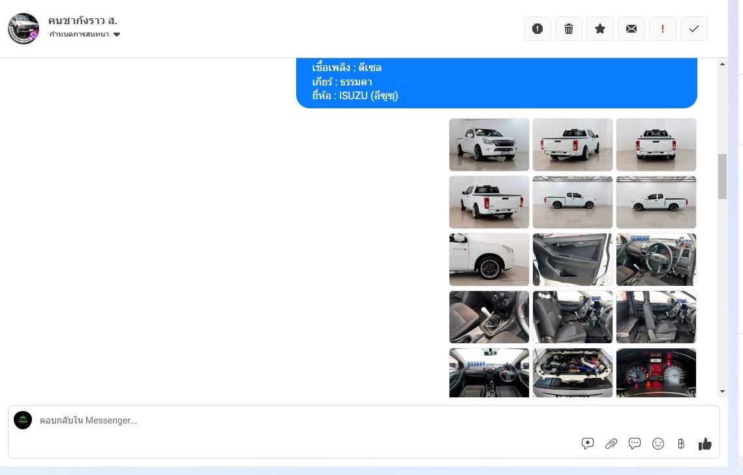This screenshot has height=475, width=743.
Task: Open straight rear view pickup photo
Action: [x=656, y=145]
